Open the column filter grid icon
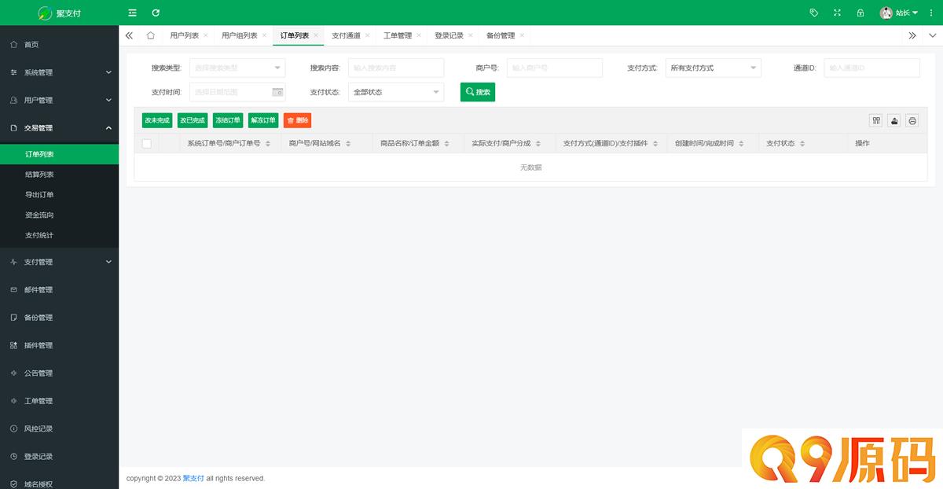The height and width of the screenshot is (489, 943). tap(876, 120)
